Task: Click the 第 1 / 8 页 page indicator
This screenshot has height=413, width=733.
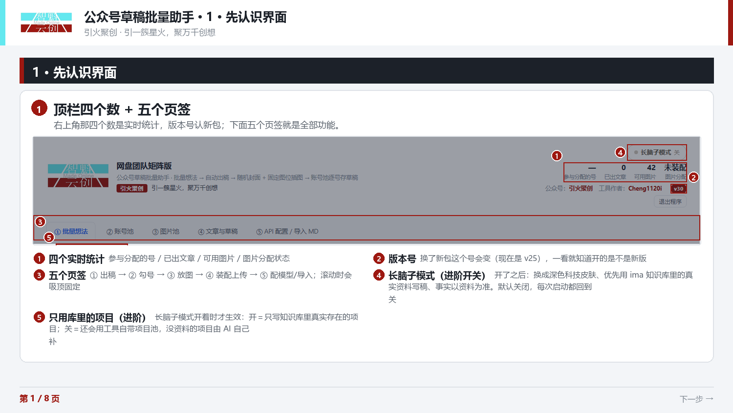Action: 40,399
